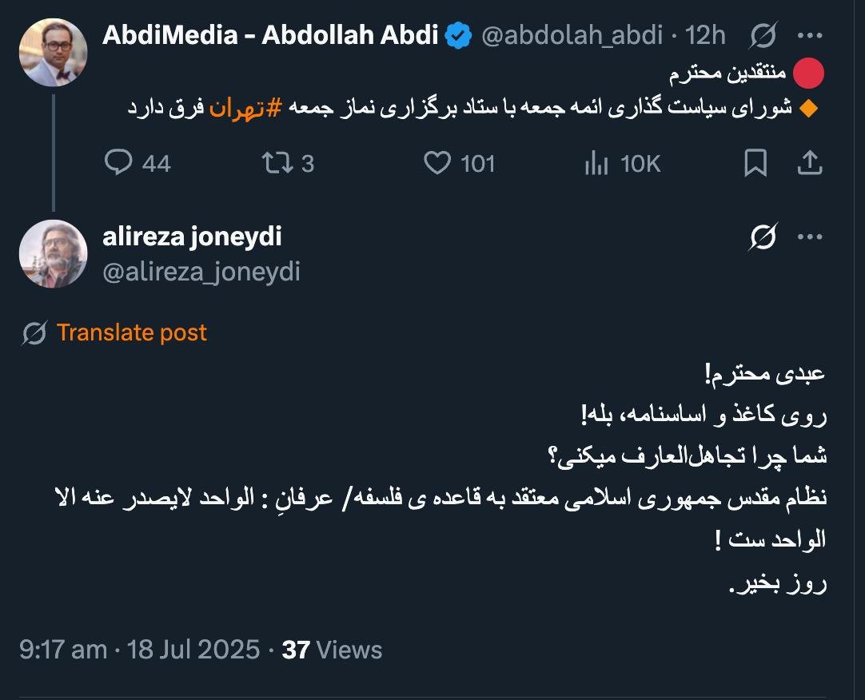Screen dimensions: 865x700
Task: Click the alireza joneydi display name
Action: pyautogui.click(x=192, y=237)
